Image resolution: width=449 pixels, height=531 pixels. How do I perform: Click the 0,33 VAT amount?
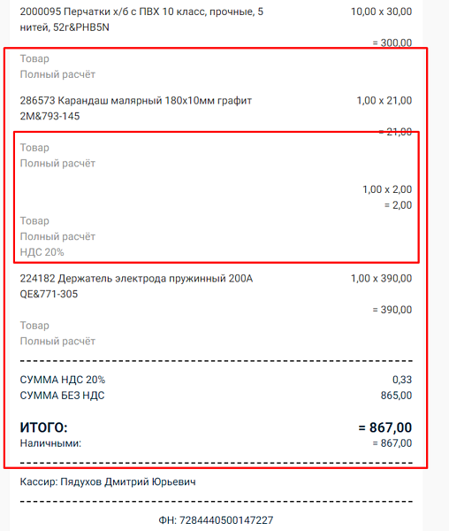402,380
